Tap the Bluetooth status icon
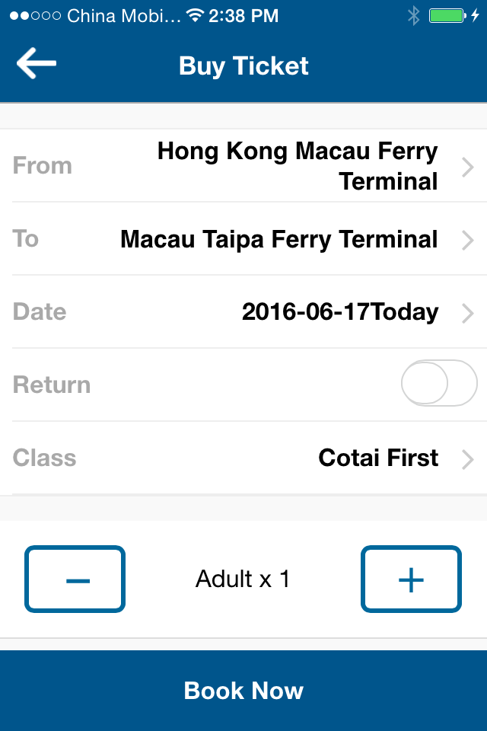The width and height of the screenshot is (487, 731). click(x=413, y=15)
